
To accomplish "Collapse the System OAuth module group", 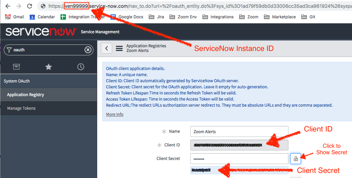I will [49, 81].
